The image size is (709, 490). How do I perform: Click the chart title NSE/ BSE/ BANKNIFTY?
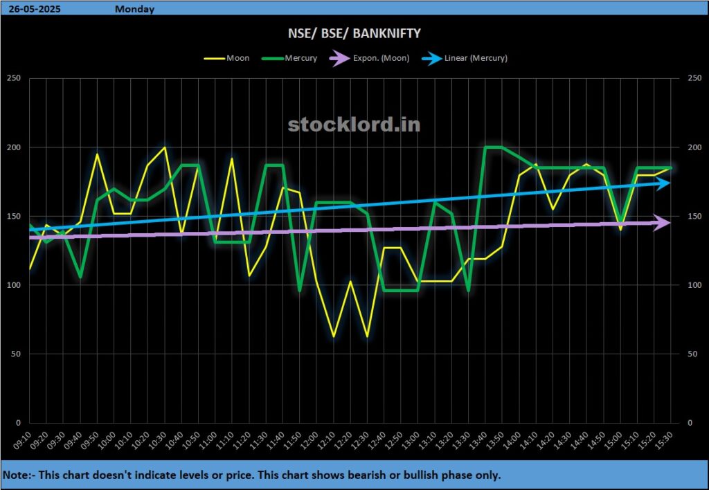click(354, 33)
